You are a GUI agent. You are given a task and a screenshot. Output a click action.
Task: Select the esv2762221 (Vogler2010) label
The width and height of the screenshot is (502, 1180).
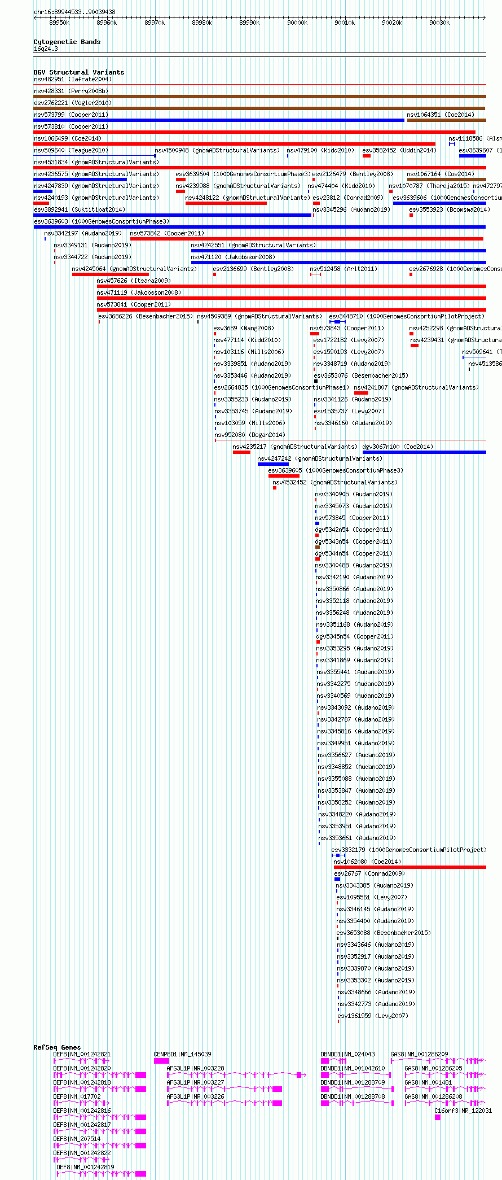point(73,103)
